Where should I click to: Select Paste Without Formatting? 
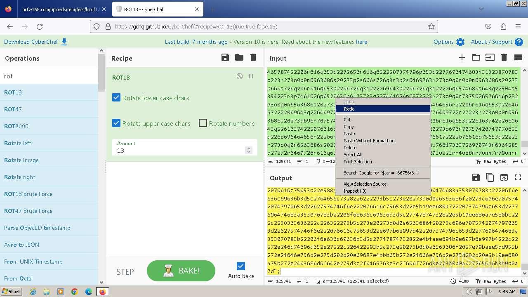[383, 141]
